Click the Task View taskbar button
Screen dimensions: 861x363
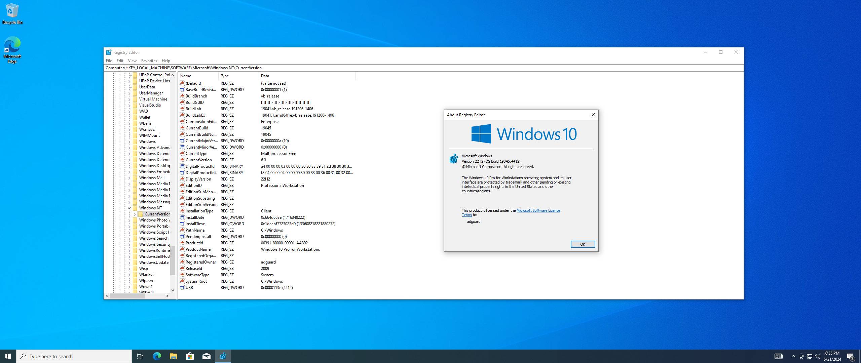pos(140,356)
